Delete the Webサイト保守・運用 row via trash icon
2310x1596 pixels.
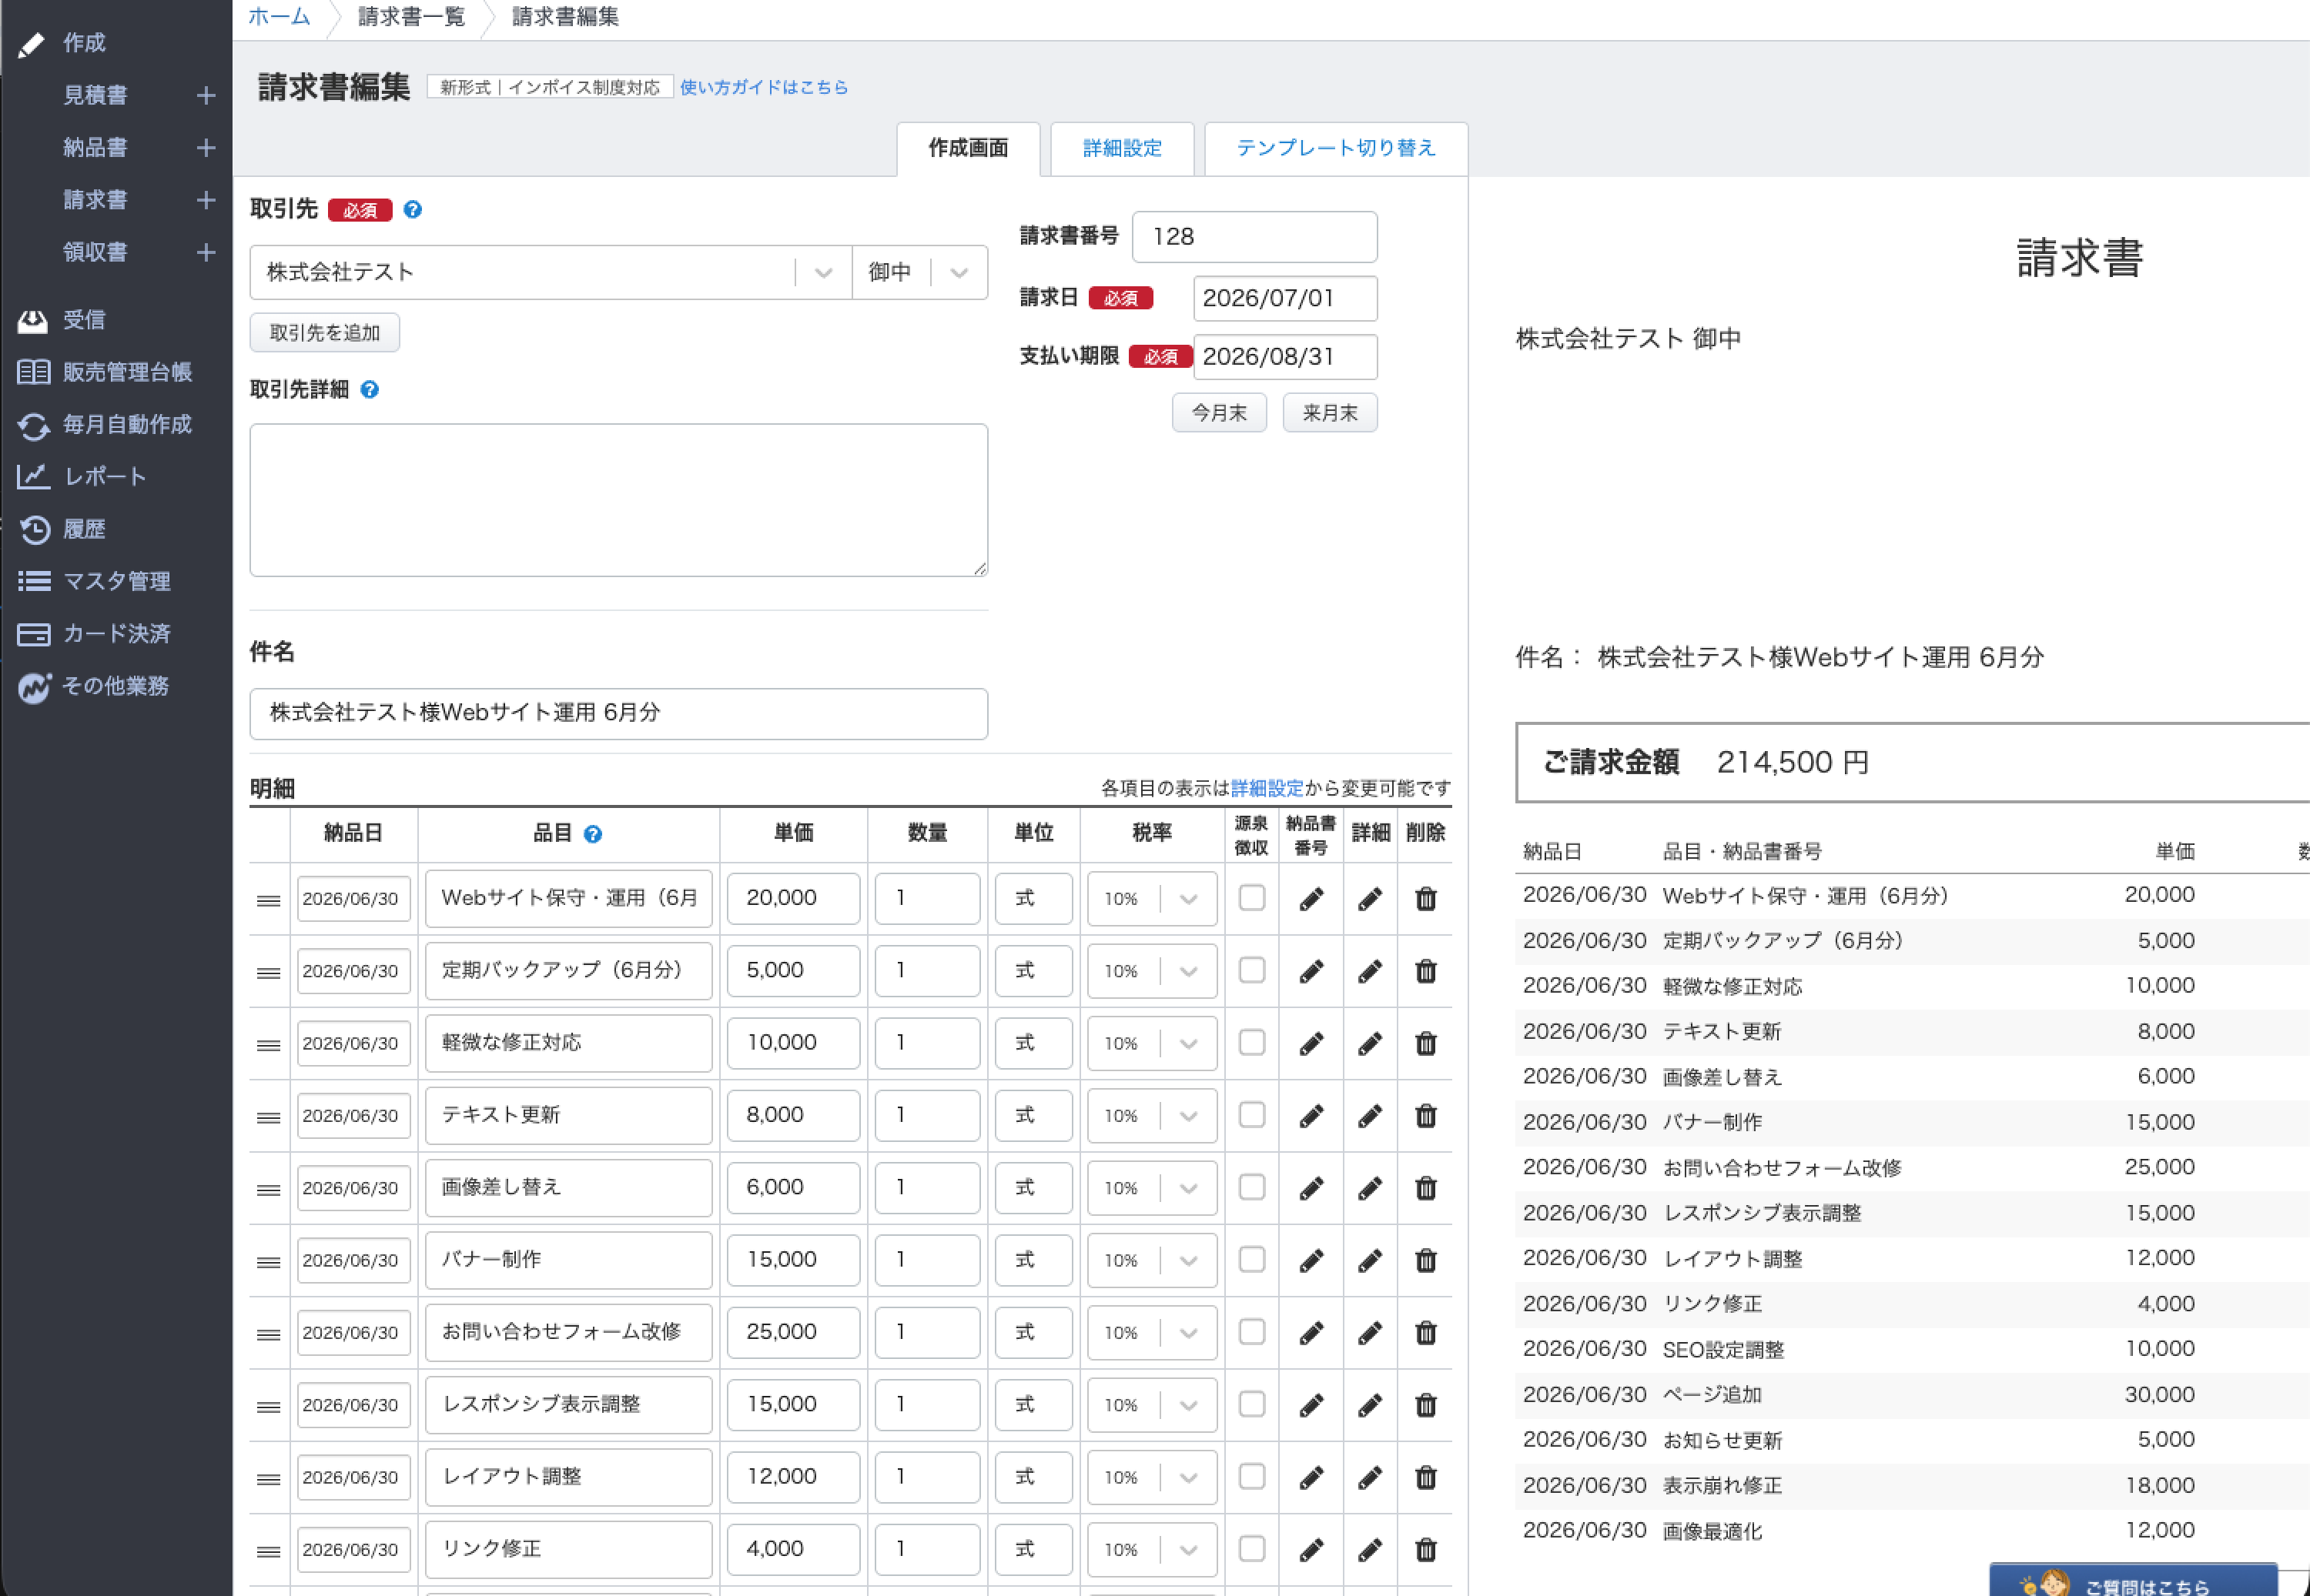point(1425,899)
